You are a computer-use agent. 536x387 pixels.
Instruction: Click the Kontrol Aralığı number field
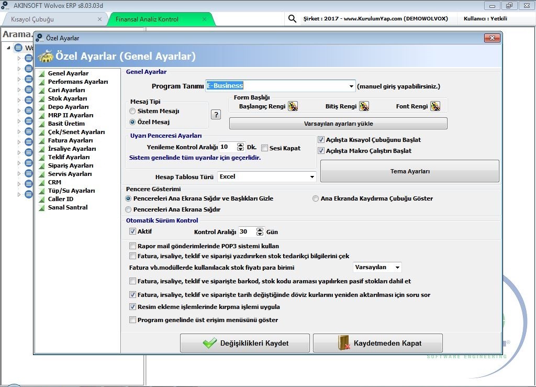[x=247, y=232]
